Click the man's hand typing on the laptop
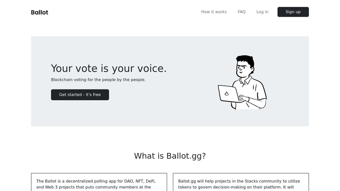340x191 pixels. tap(244, 98)
